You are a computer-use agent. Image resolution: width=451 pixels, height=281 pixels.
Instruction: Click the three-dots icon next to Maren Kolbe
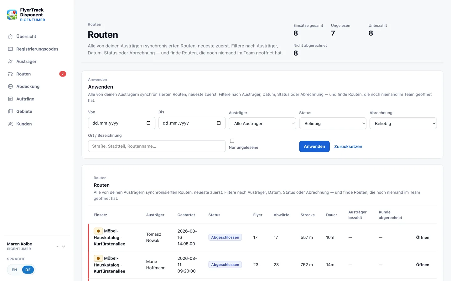[x=57, y=246]
